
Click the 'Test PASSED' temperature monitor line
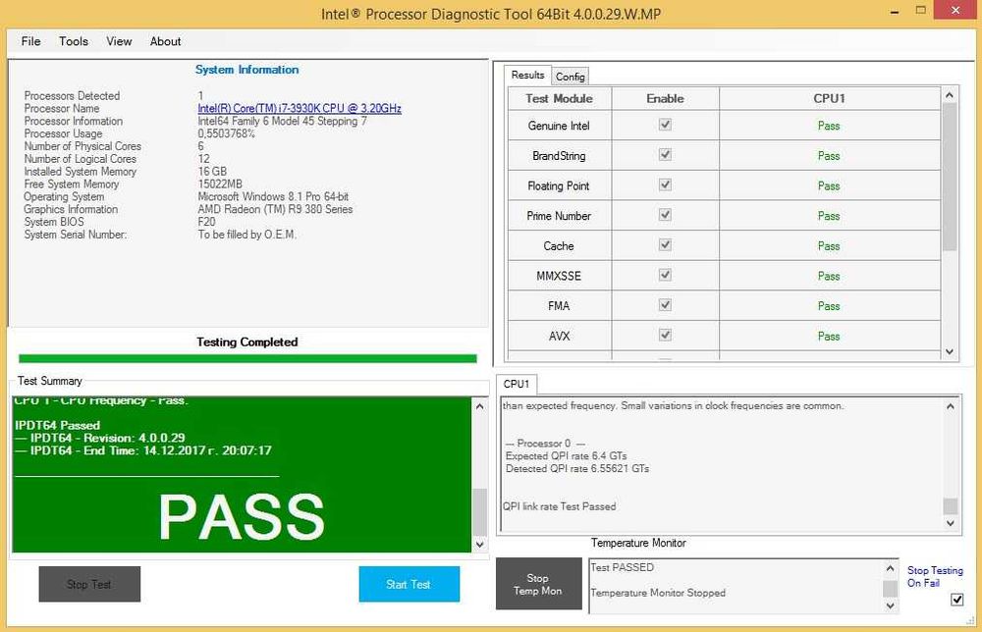tap(623, 567)
